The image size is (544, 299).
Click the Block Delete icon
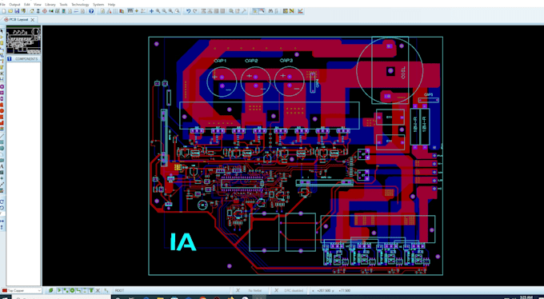(222, 11)
